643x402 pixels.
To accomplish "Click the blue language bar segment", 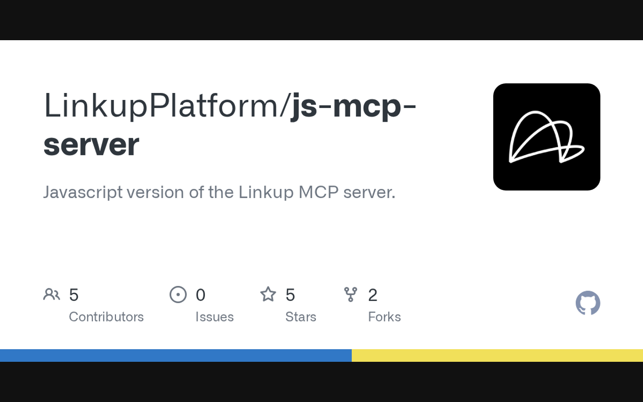I will [176, 355].
